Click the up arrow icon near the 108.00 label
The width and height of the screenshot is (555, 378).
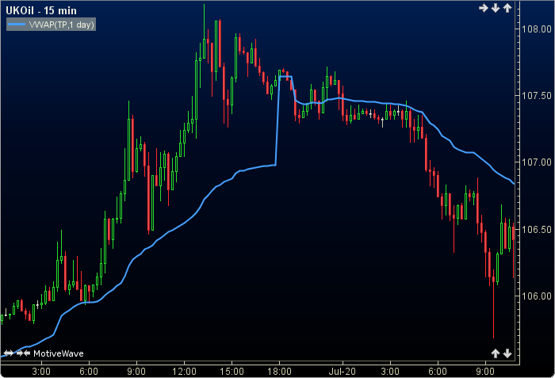[507, 8]
